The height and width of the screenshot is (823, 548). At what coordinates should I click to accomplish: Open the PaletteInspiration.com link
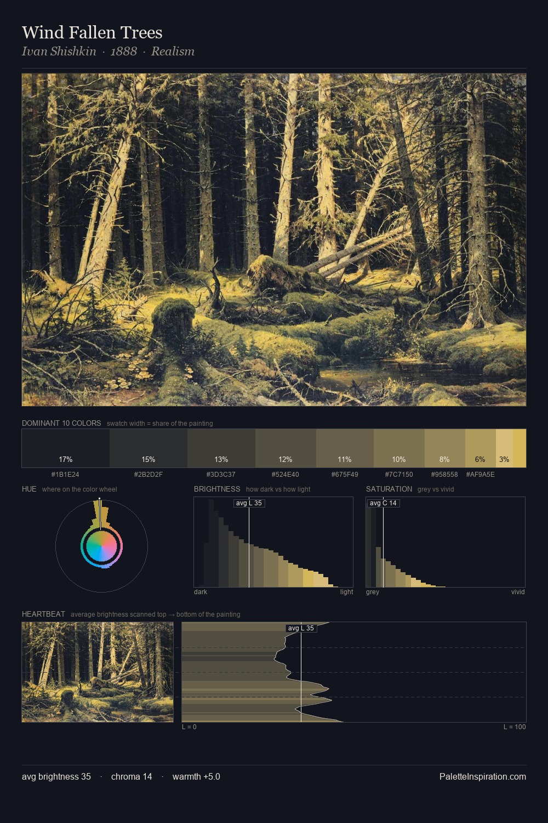point(483,776)
